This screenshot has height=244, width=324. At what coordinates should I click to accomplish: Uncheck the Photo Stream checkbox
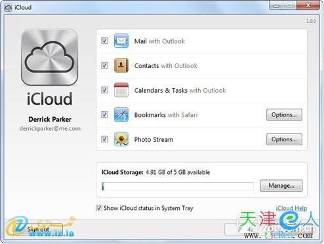(x=104, y=139)
